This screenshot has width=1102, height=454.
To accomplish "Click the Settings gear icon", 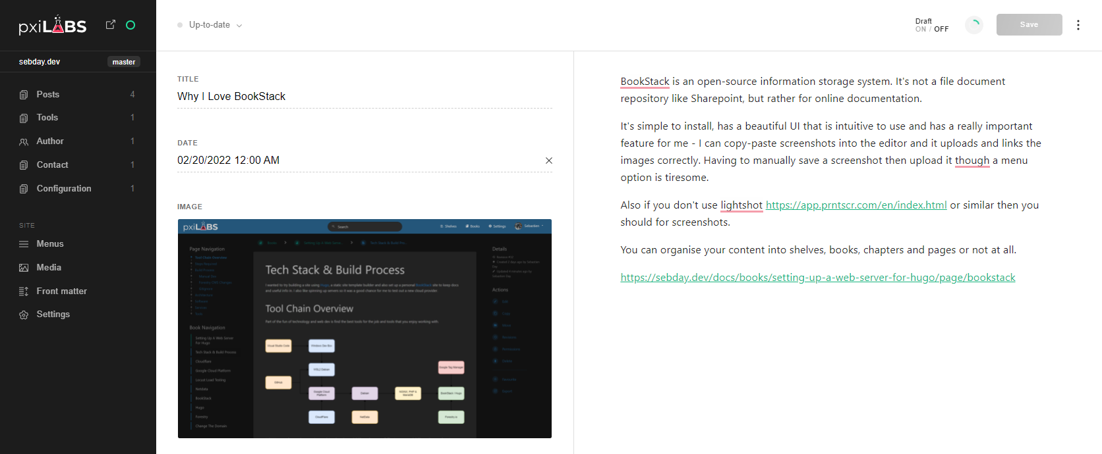I will coord(24,315).
